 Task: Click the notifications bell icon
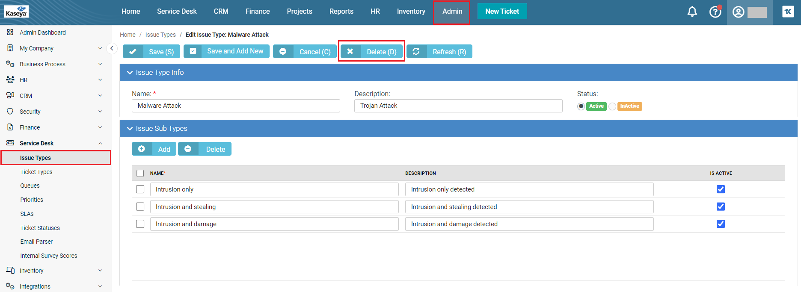[x=692, y=12]
